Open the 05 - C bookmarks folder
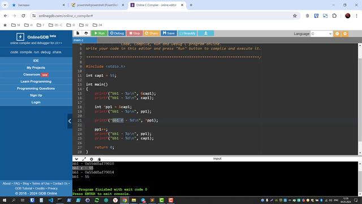The width and height of the screenshot is (362, 204). pos(55,25)
